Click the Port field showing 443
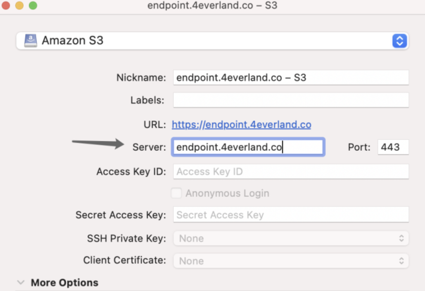This screenshot has width=425, height=291. [x=393, y=147]
